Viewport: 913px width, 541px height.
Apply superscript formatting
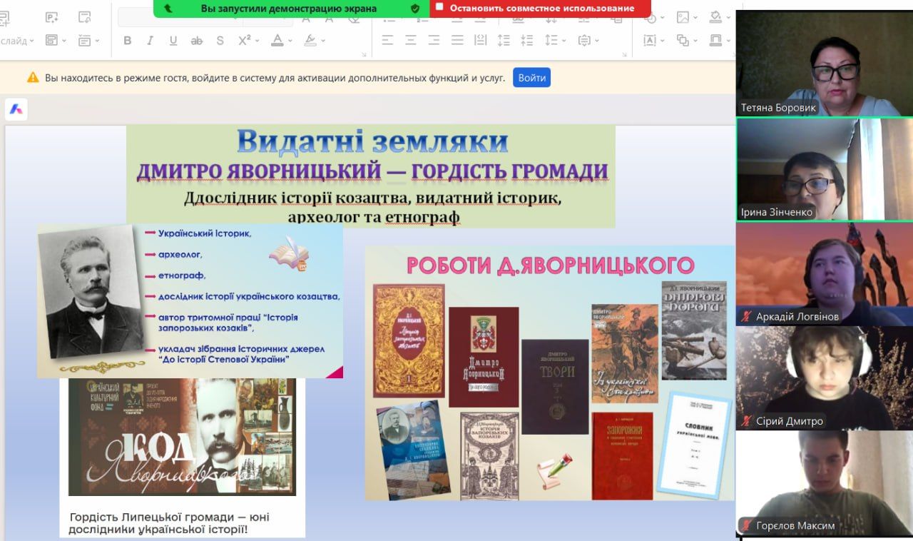tap(244, 40)
